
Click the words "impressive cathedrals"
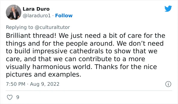[x=68, y=51]
